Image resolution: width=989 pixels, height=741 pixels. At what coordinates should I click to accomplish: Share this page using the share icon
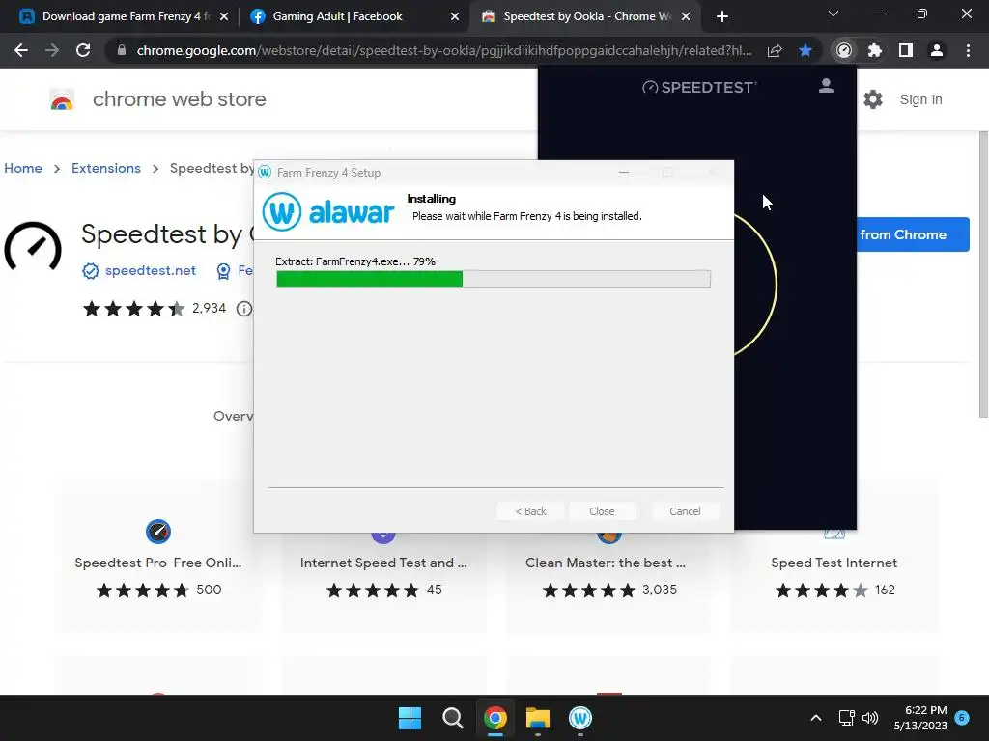click(775, 50)
